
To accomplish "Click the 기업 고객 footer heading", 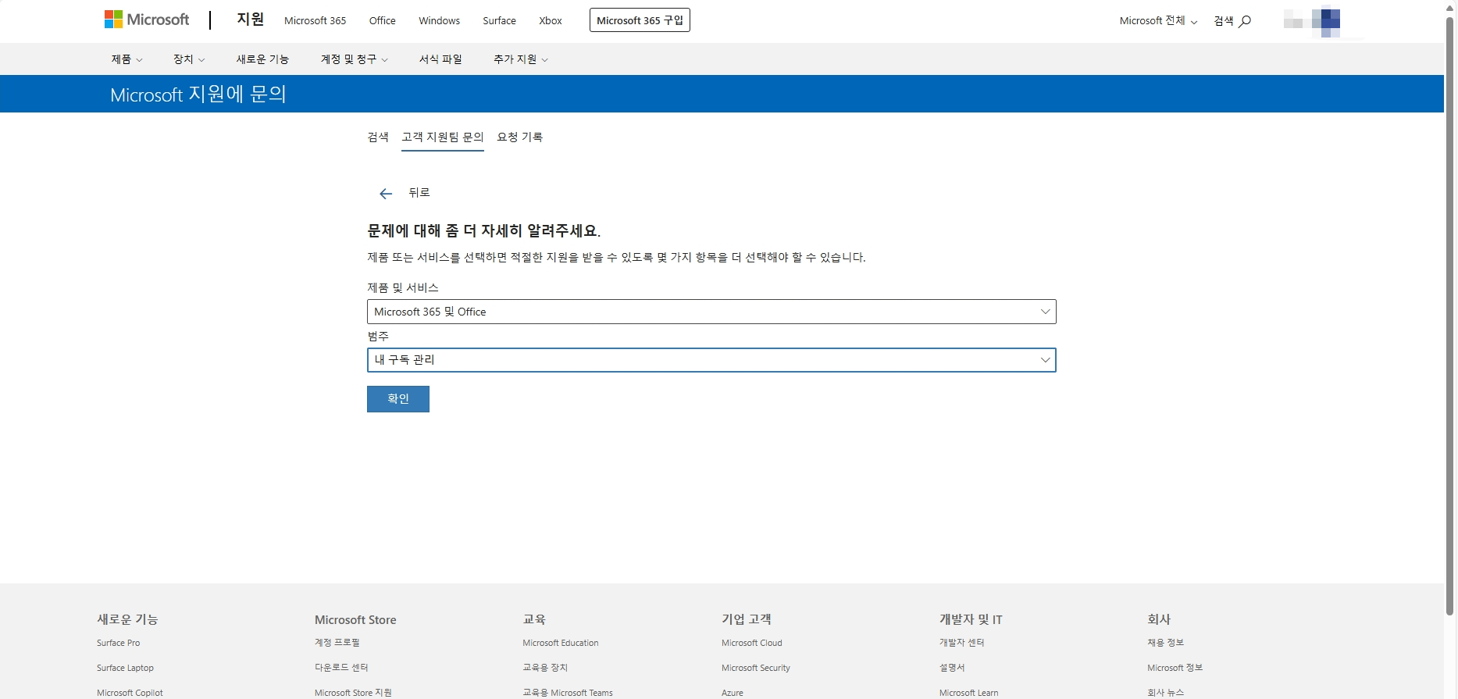I will tap(747, 619).
